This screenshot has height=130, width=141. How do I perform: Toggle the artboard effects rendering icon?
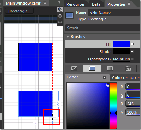pos(60,10)
